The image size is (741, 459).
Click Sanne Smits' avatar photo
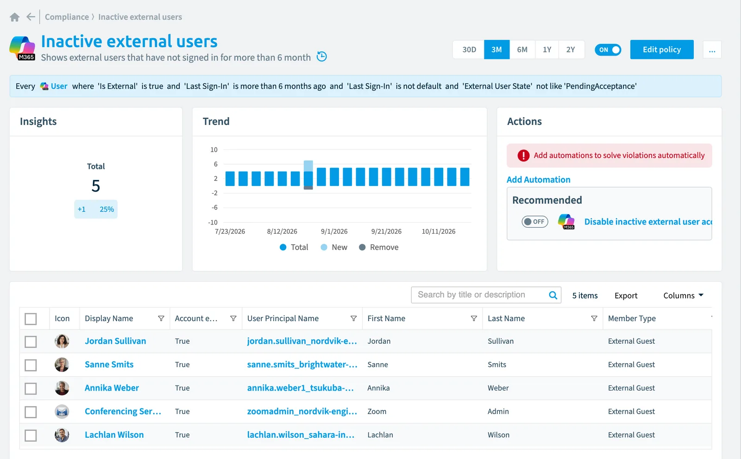click(x=62, y=365)
